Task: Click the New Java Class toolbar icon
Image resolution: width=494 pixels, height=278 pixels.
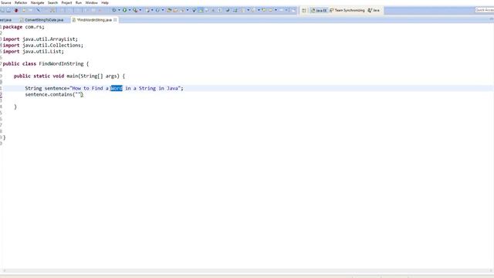Action: (157, 10)
